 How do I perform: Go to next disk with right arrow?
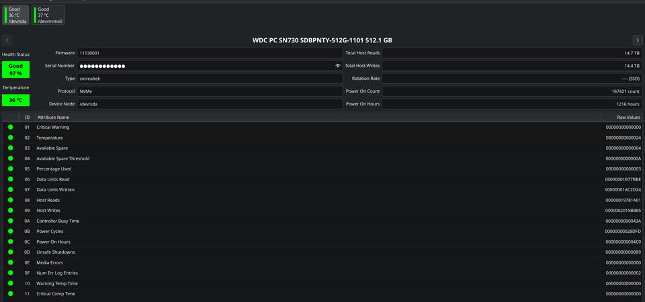[x=638, y=40]
